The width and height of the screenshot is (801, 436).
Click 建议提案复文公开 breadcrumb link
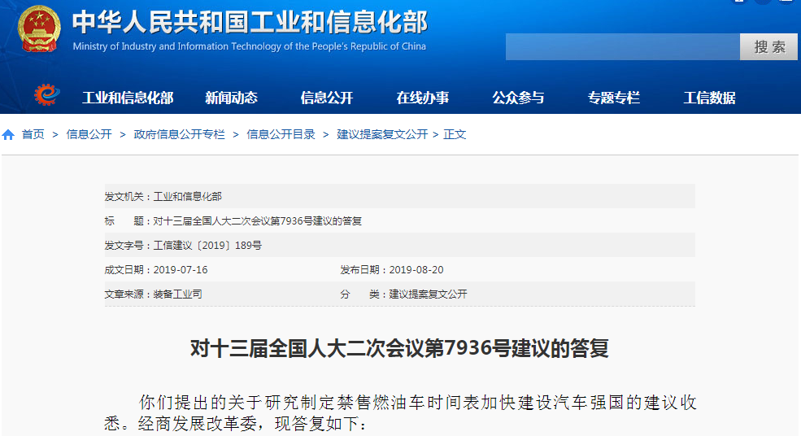coord(382,134)
